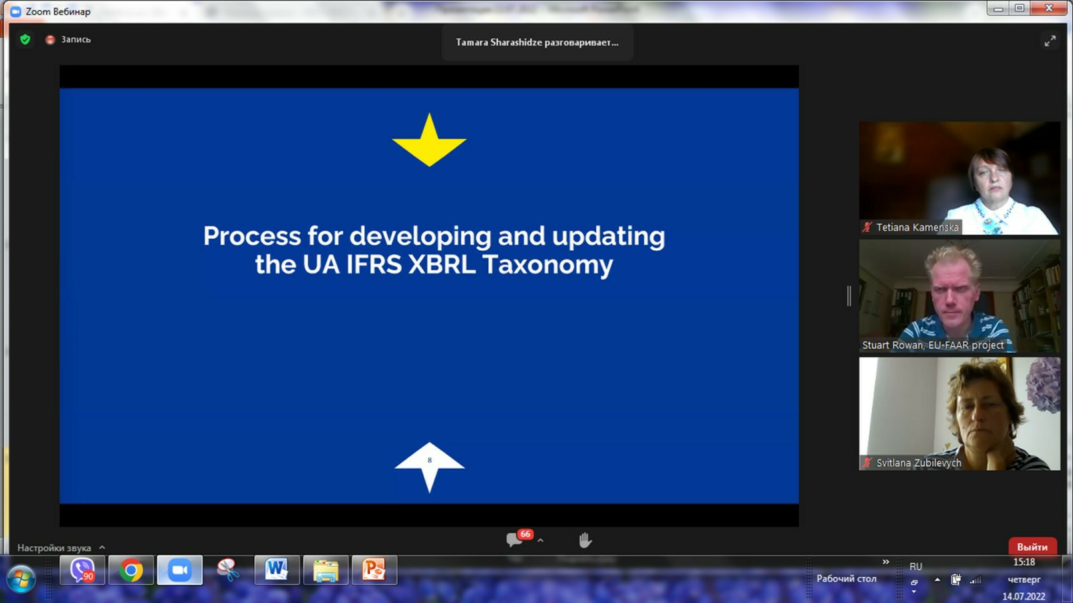Expand the Desktop toolbar chevron
Image resolution: width=1073 pixels, height=603 pixels.
pos(885,562)
